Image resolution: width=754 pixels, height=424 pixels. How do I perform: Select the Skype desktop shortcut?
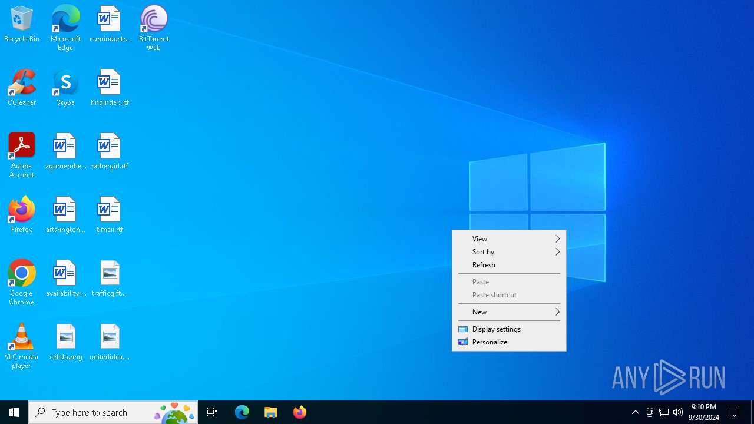(65, 88)
